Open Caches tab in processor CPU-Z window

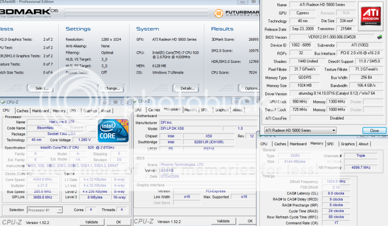[x=22, y=110]
